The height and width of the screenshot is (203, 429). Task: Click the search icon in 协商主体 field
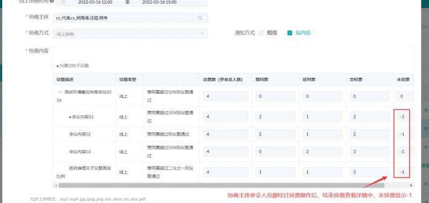click(x=200, y=18)
